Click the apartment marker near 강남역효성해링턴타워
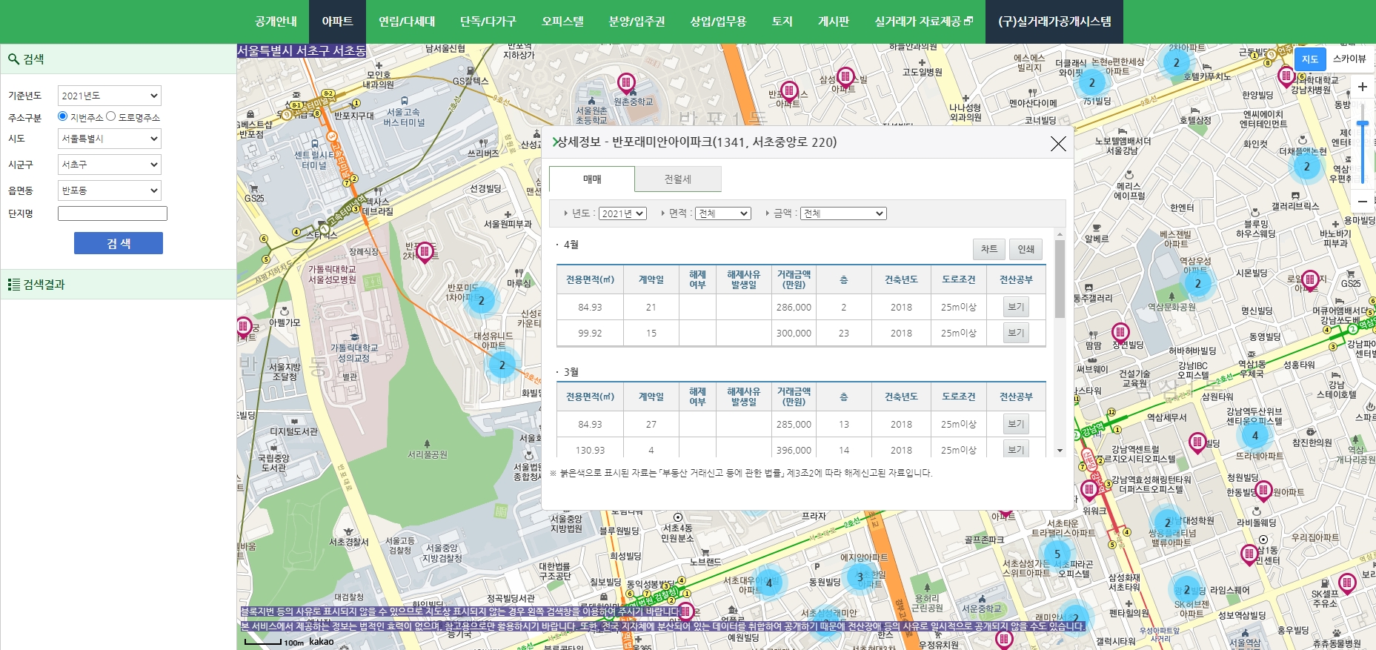 click(1089, 490)
